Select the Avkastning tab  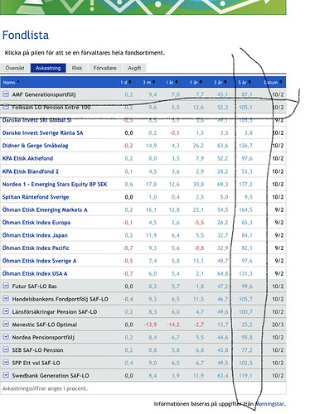48,68
